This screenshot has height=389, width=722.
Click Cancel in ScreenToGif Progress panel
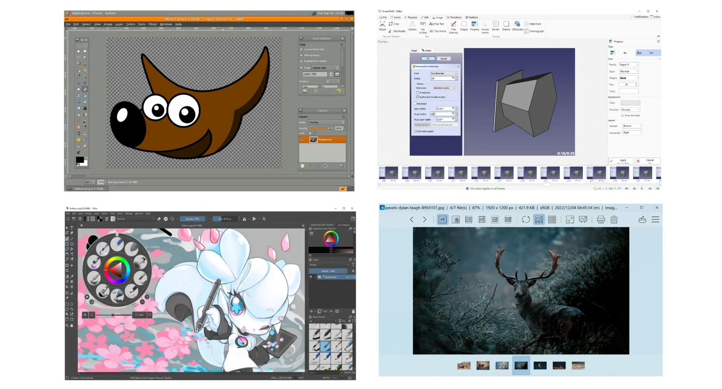(648, 161)
